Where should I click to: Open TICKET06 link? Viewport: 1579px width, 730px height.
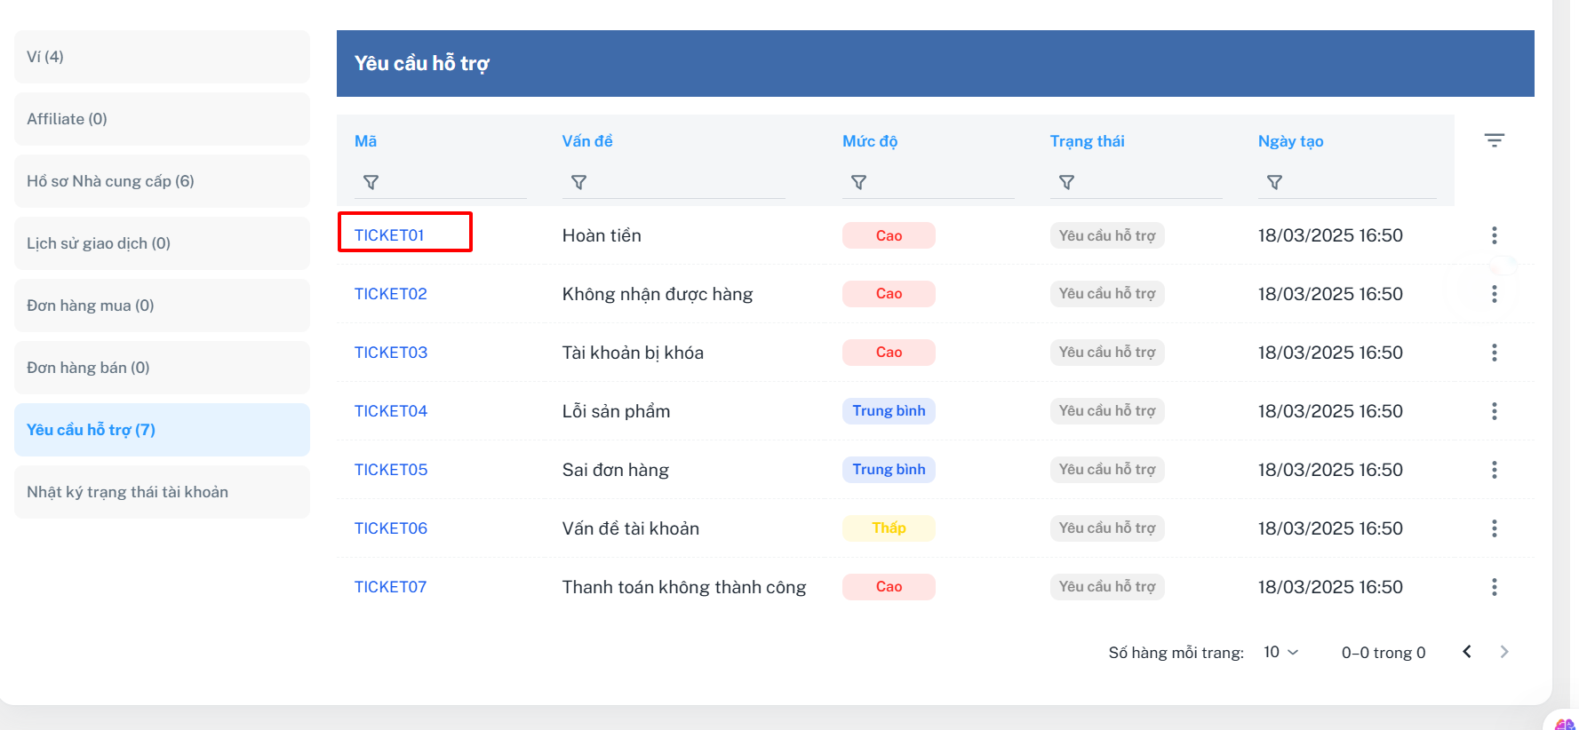391,528
